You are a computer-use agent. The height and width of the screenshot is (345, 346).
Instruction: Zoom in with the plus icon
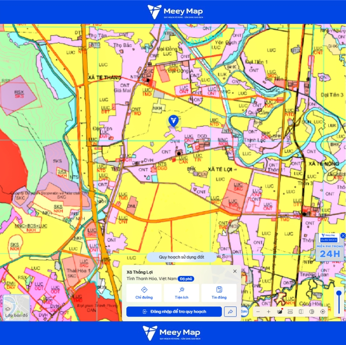[268, 312]
